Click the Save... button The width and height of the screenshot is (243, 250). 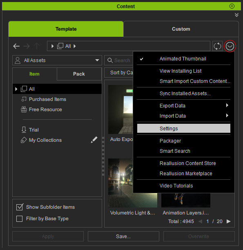click(123, 236)
